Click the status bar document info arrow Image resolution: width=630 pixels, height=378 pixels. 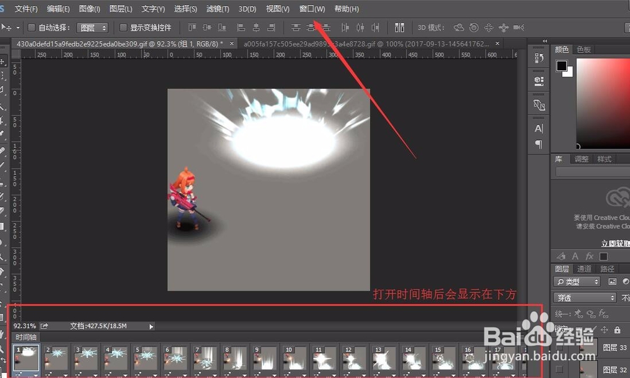coord(151,326)
